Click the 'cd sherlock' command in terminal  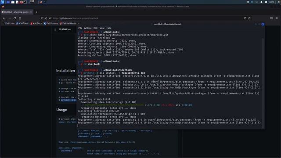[92, 64]
